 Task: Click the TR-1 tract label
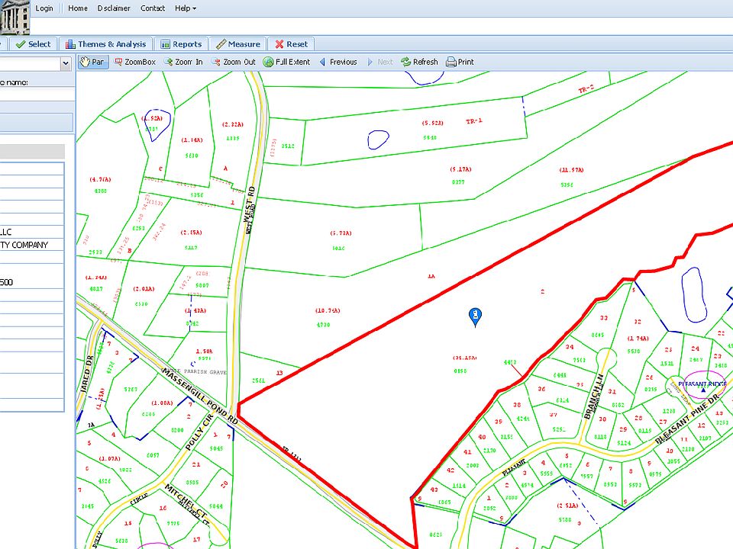(474, 121)
